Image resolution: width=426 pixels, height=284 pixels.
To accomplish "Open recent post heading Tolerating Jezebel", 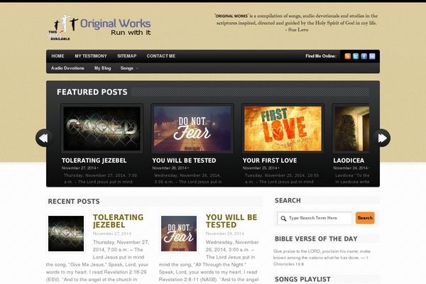I will [118, 222].
